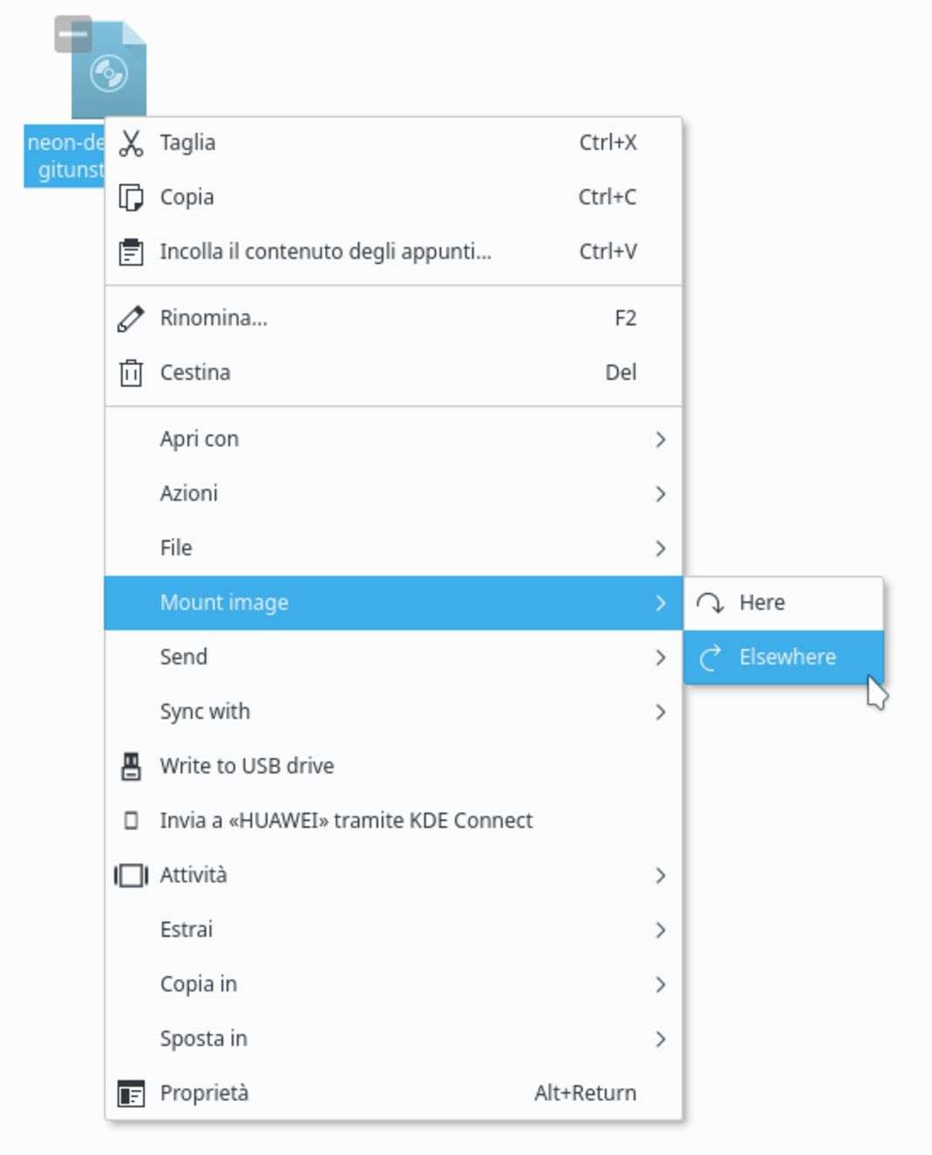Open the Copia in submenu arrow
The image size is (932, 1155).
pos(660,985)
